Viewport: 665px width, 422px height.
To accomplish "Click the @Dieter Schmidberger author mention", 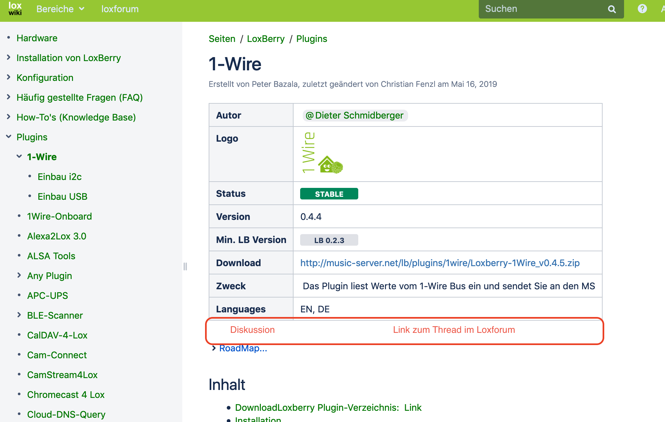I will tap(355, 115).
